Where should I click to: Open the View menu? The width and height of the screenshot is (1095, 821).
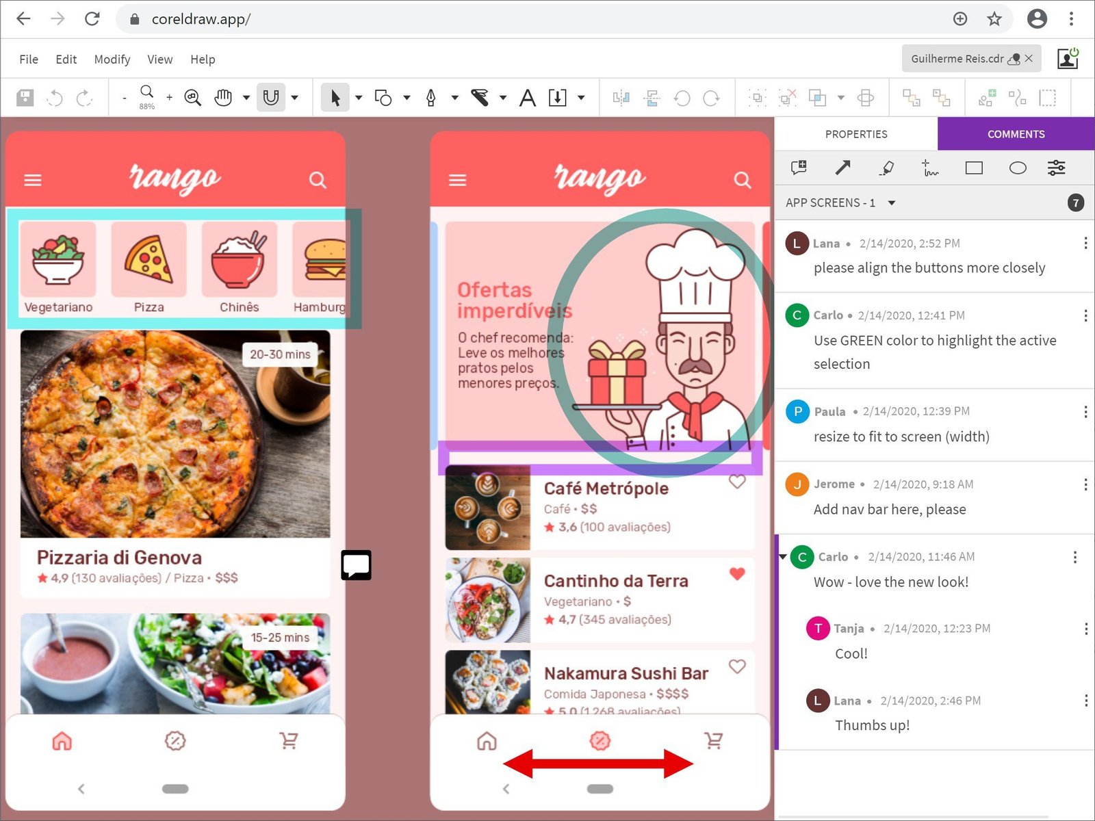[160, 60]
